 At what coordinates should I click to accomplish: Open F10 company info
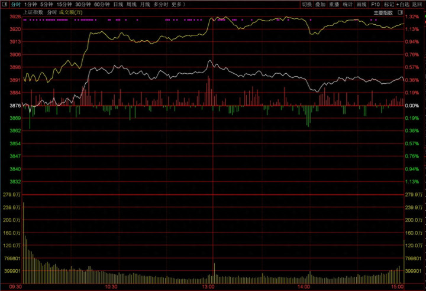375,4
